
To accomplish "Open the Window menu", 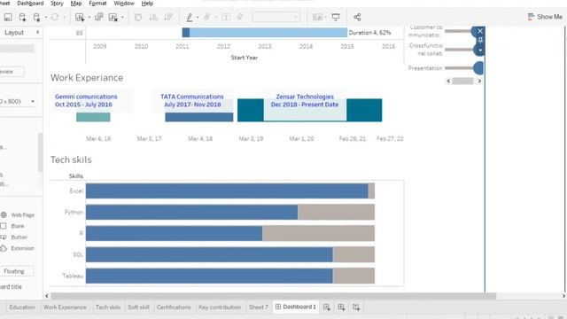I will 124,4.
